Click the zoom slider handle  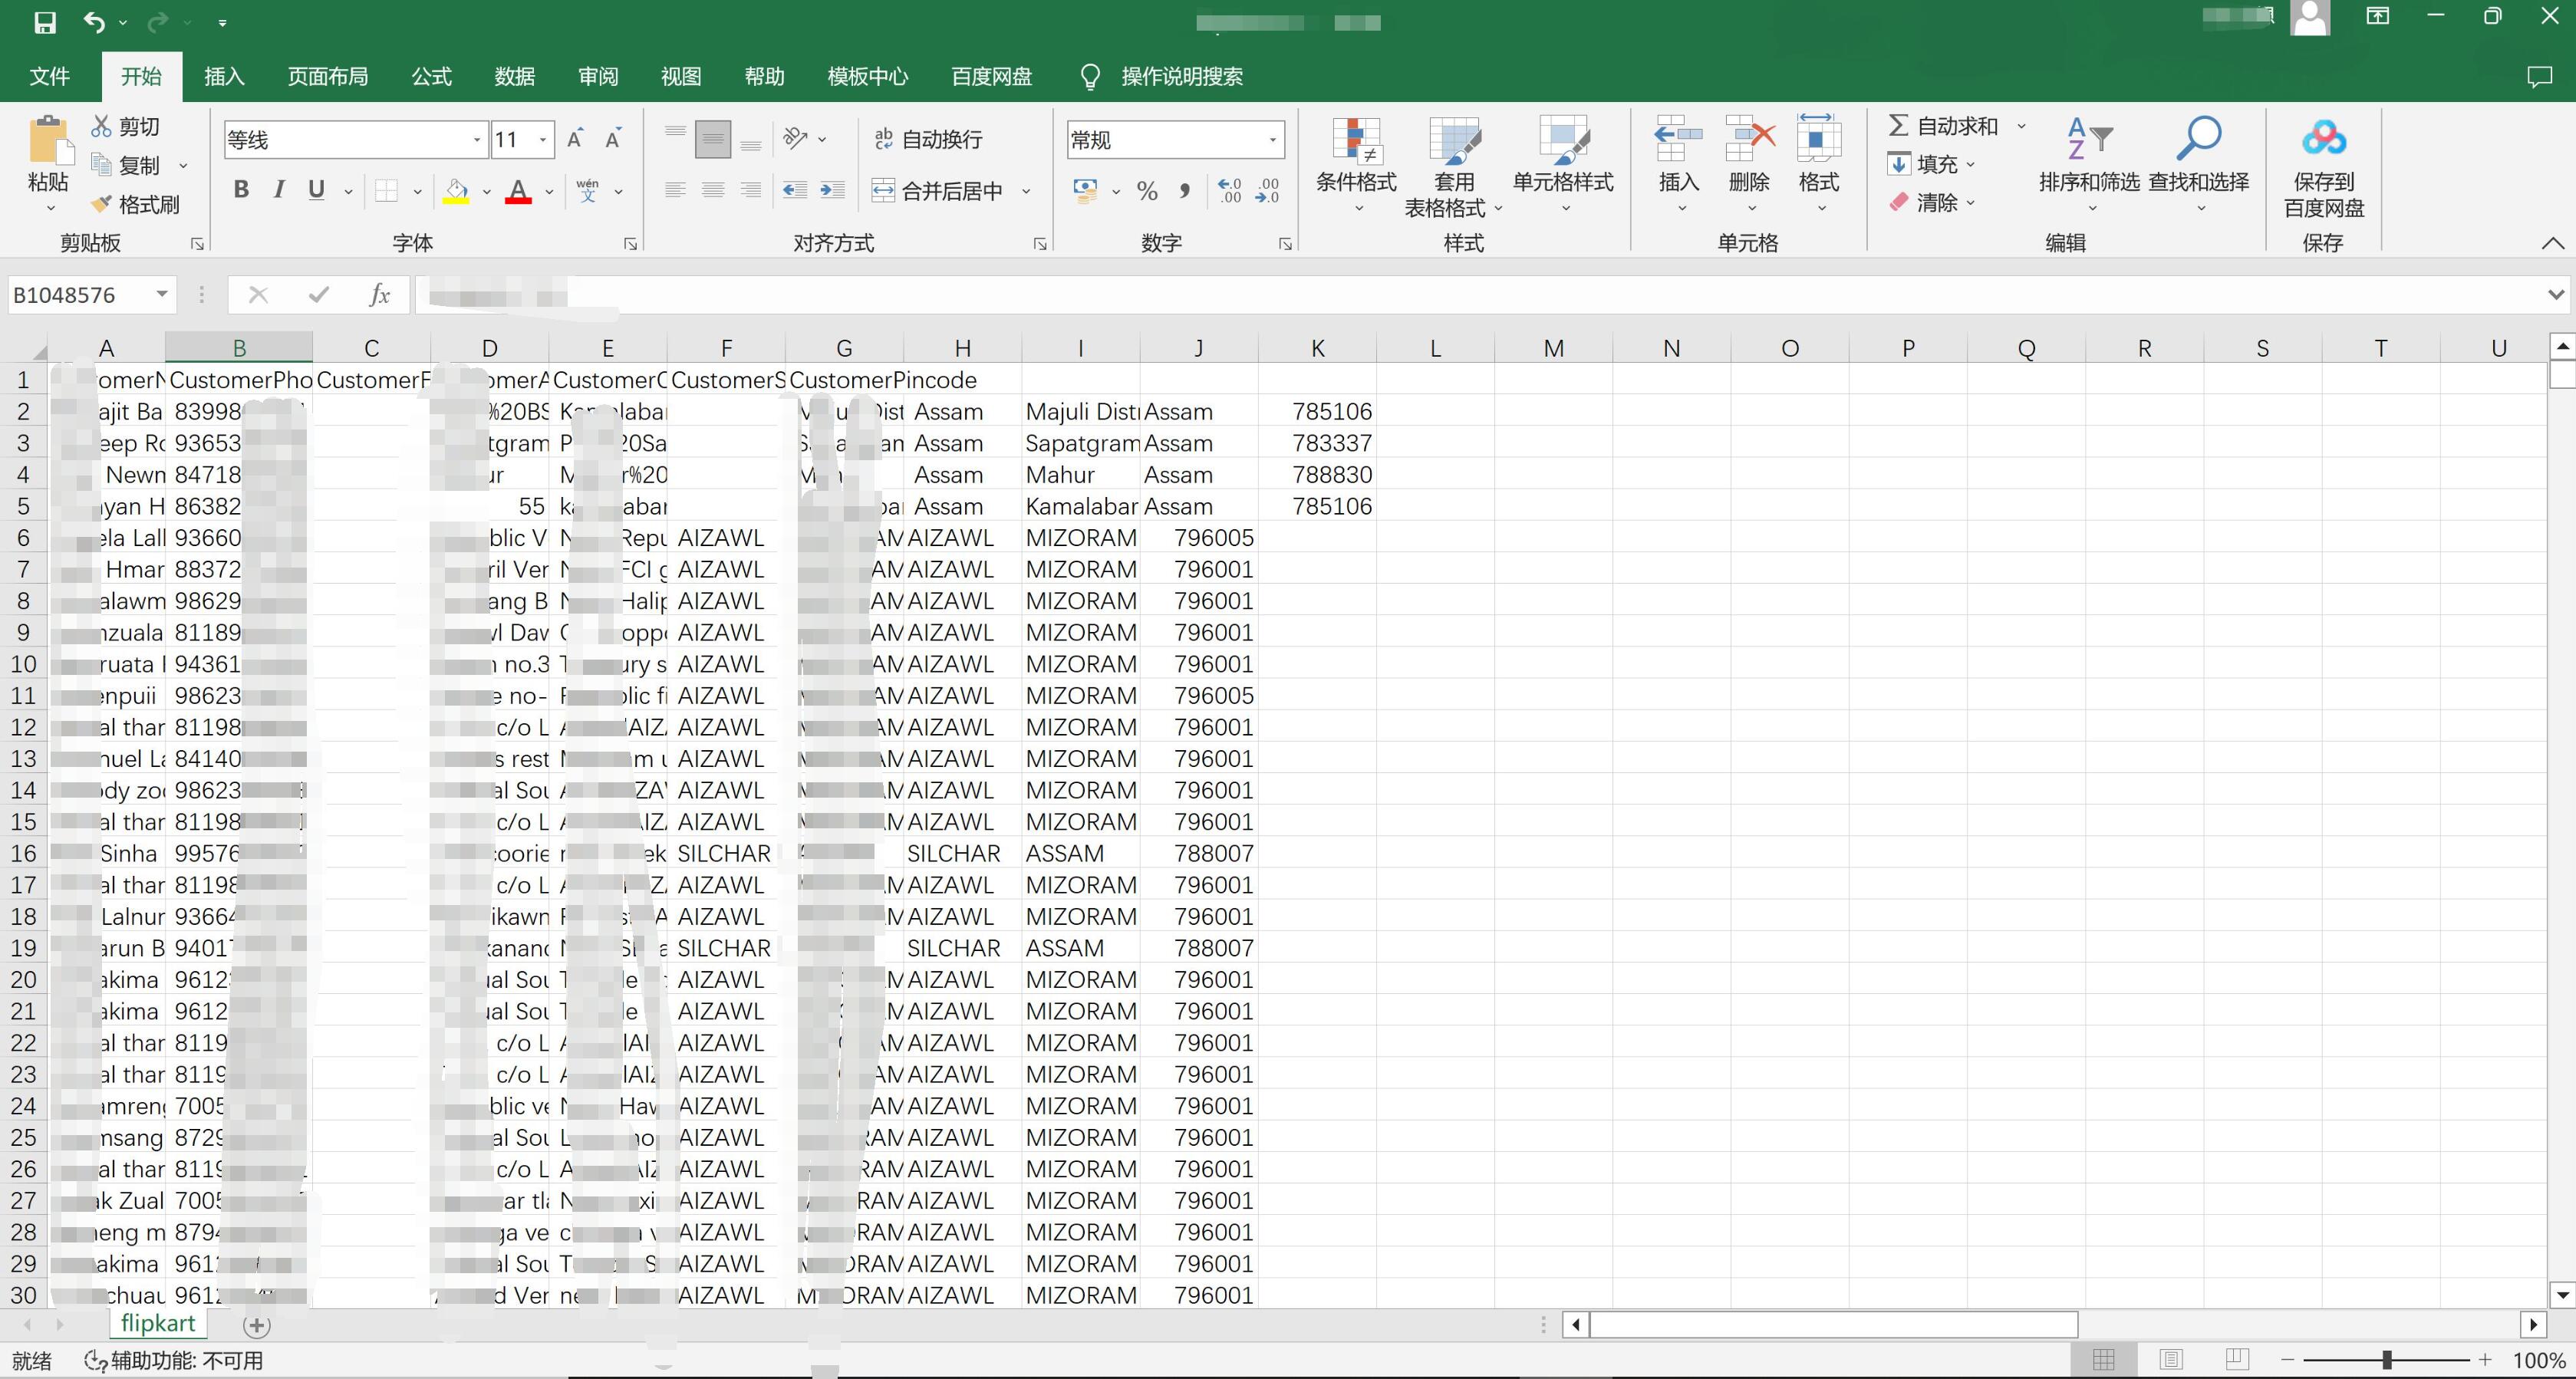(2386, 1359)
